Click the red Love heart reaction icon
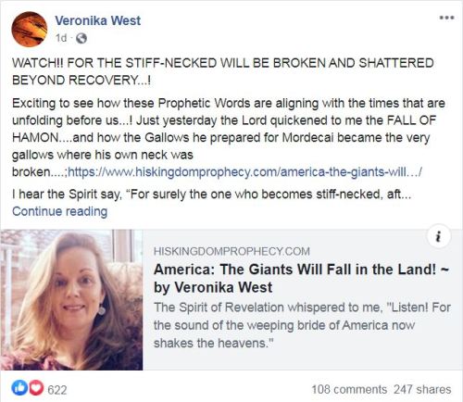Viewport: 463px width, 402px height. (x=36, y=388)
